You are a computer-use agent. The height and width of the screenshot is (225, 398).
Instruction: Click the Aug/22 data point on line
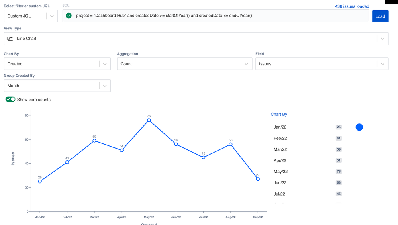tap(231, 144)
